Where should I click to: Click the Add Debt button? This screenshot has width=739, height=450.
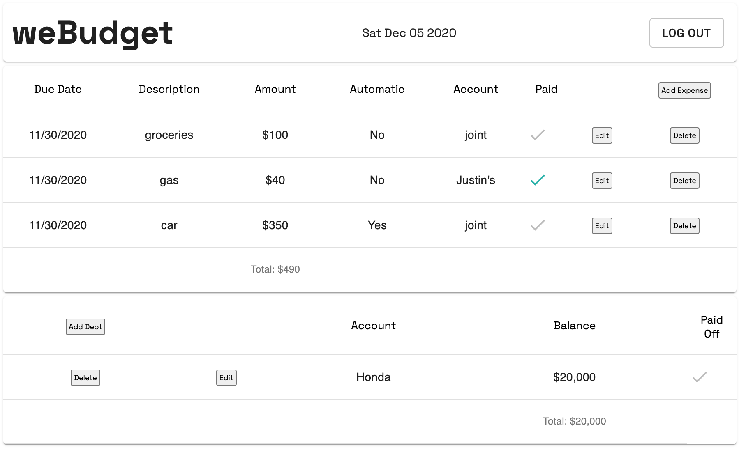click(85, 327)
